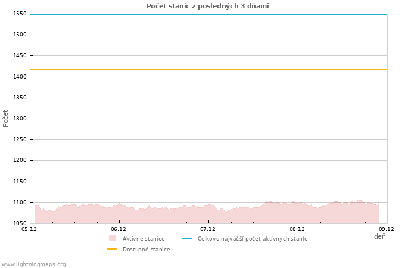Click the 1550 y-axis tick value
The width and height of the screenshot is (417, 268).
20,14
